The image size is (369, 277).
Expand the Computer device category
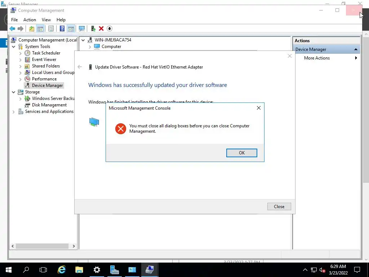coord(90,47)
